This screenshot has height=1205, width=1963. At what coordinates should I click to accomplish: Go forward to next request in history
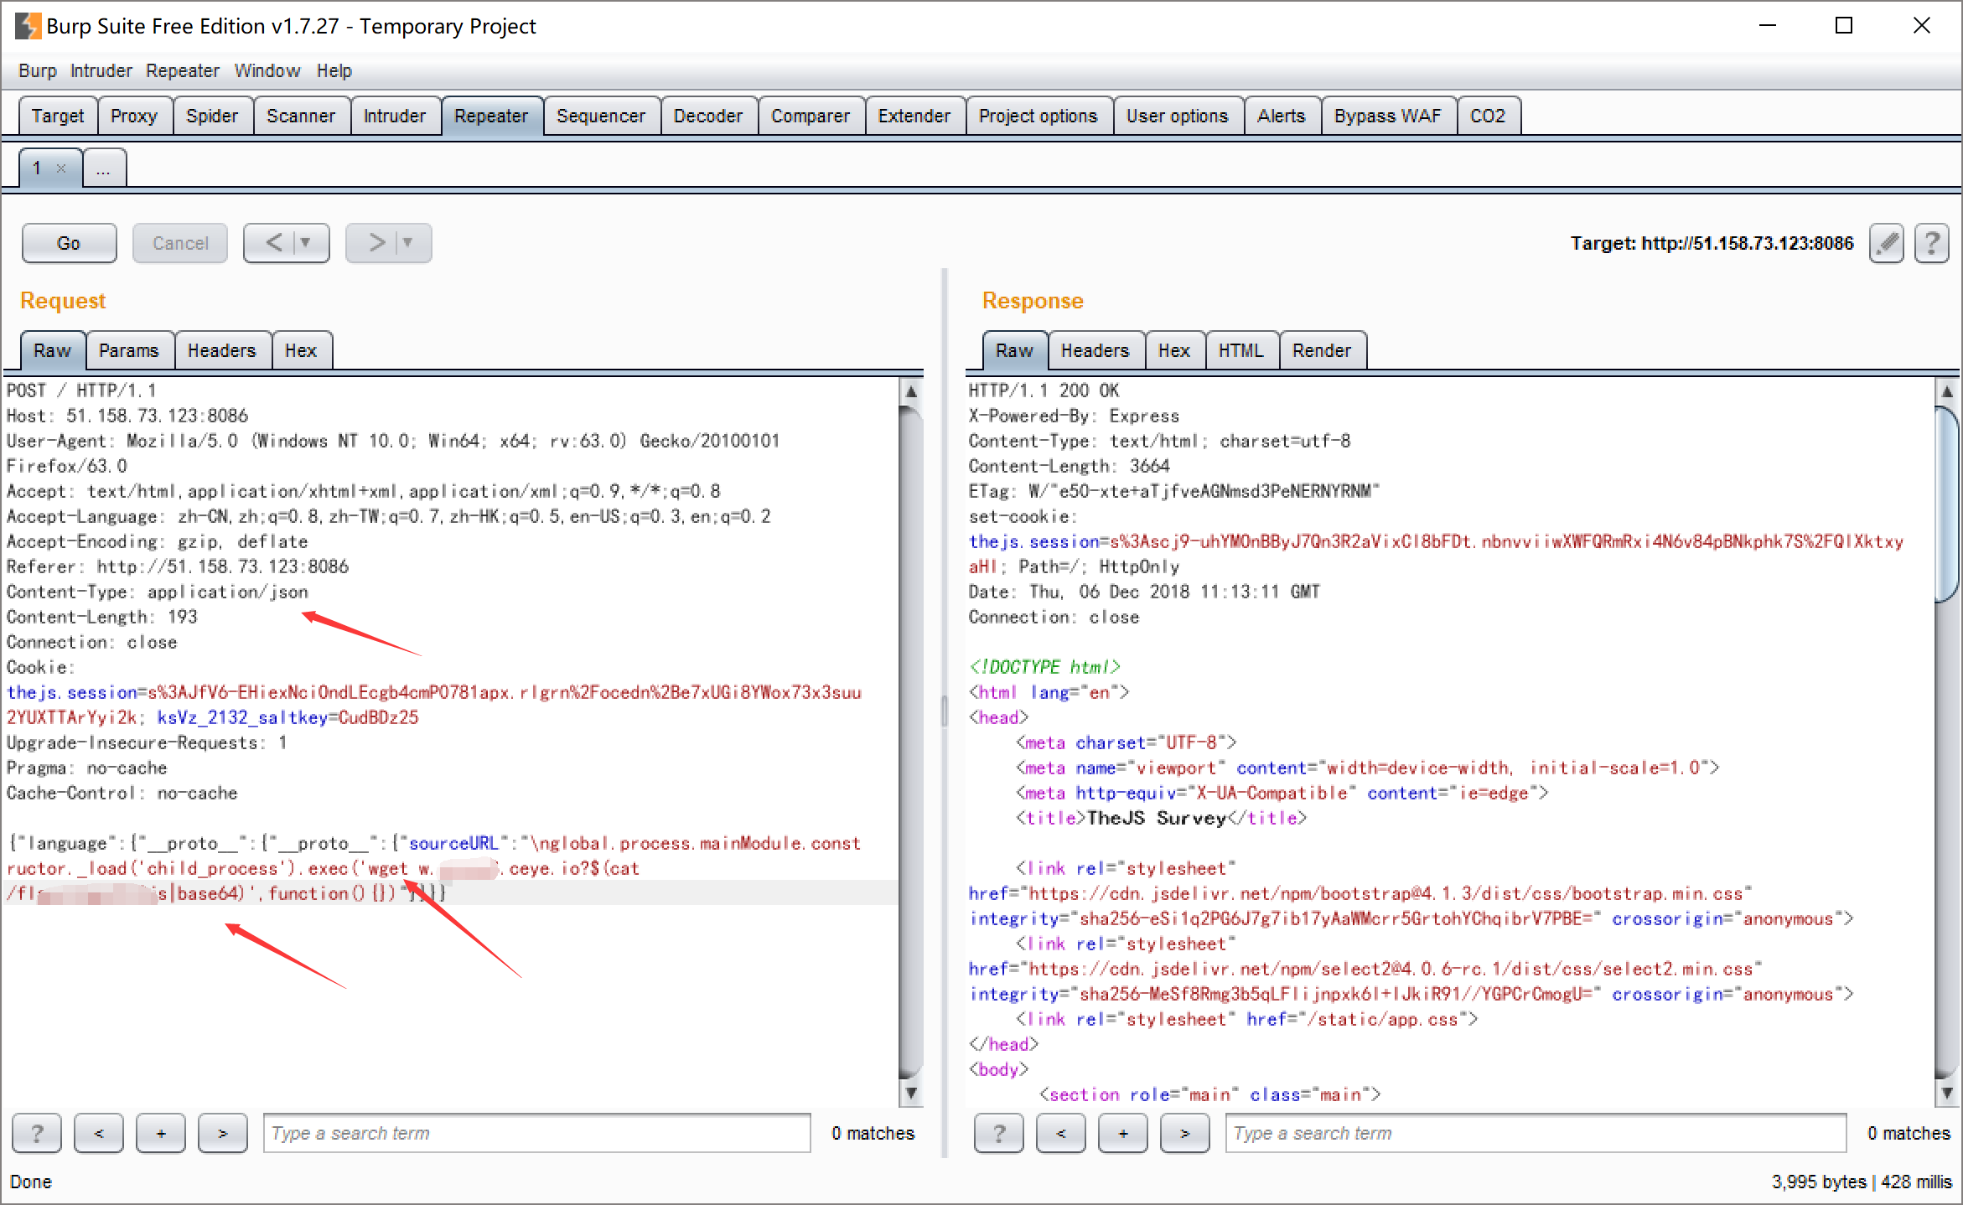click(376, 243)
